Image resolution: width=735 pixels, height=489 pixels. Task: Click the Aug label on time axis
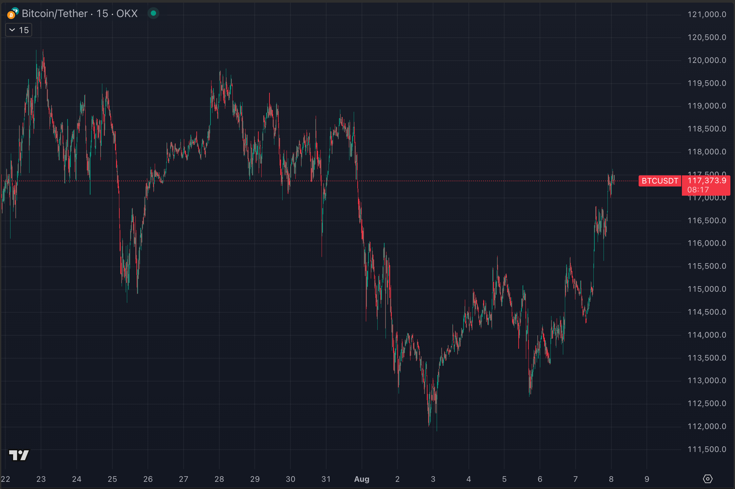coord(362,479)
